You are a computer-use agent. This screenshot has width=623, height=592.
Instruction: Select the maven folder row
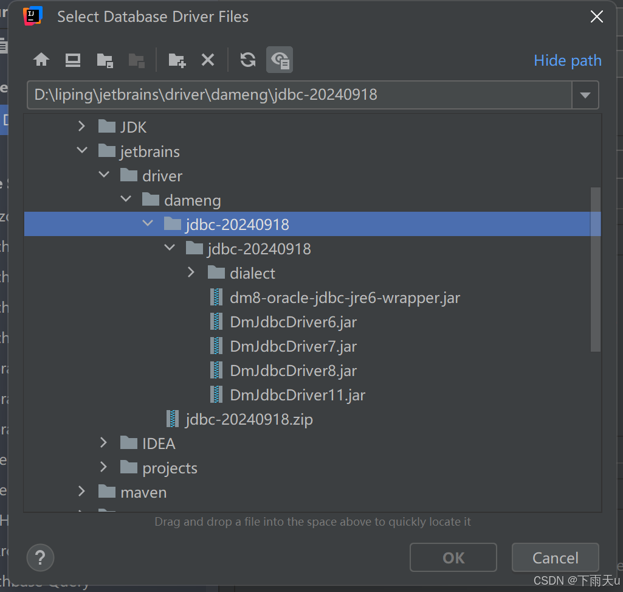click(x=312, y=492)
